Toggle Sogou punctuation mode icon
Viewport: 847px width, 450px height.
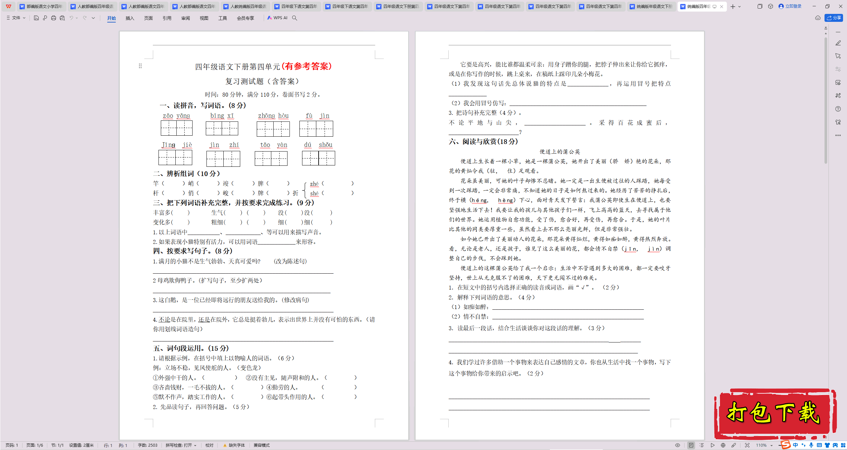click(x=803, y=445)
